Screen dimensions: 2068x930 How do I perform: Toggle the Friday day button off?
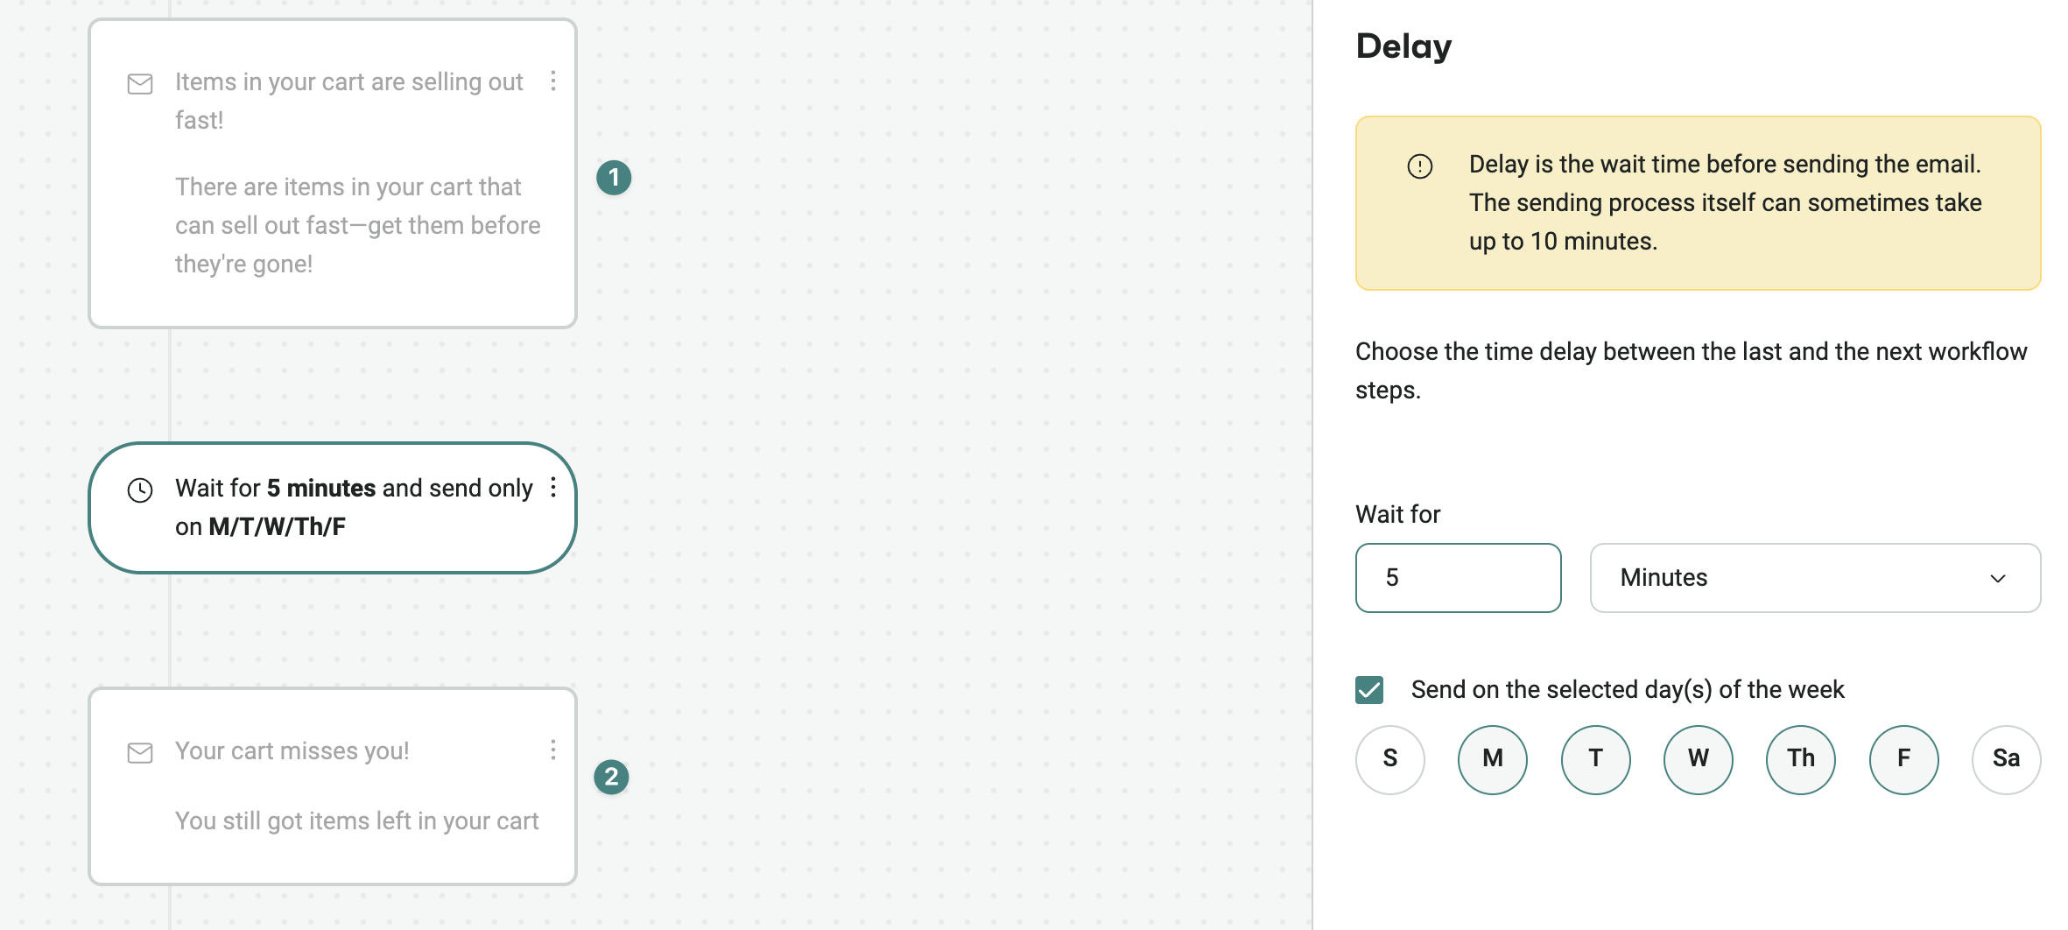1903,759
